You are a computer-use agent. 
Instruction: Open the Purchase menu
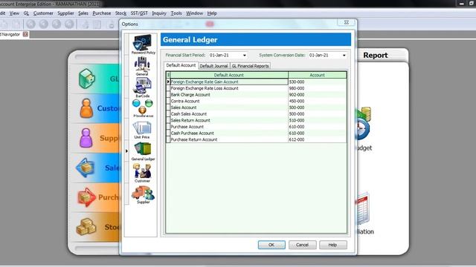pyautogui.click(x=101, y=13)
